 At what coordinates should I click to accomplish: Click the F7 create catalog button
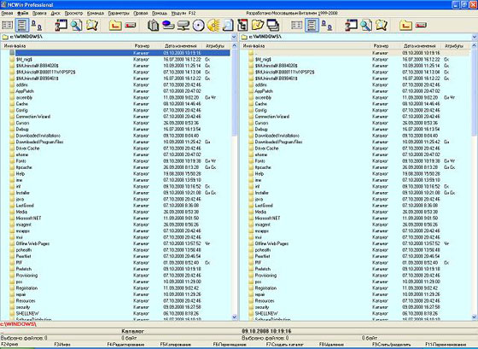[284, 345]
